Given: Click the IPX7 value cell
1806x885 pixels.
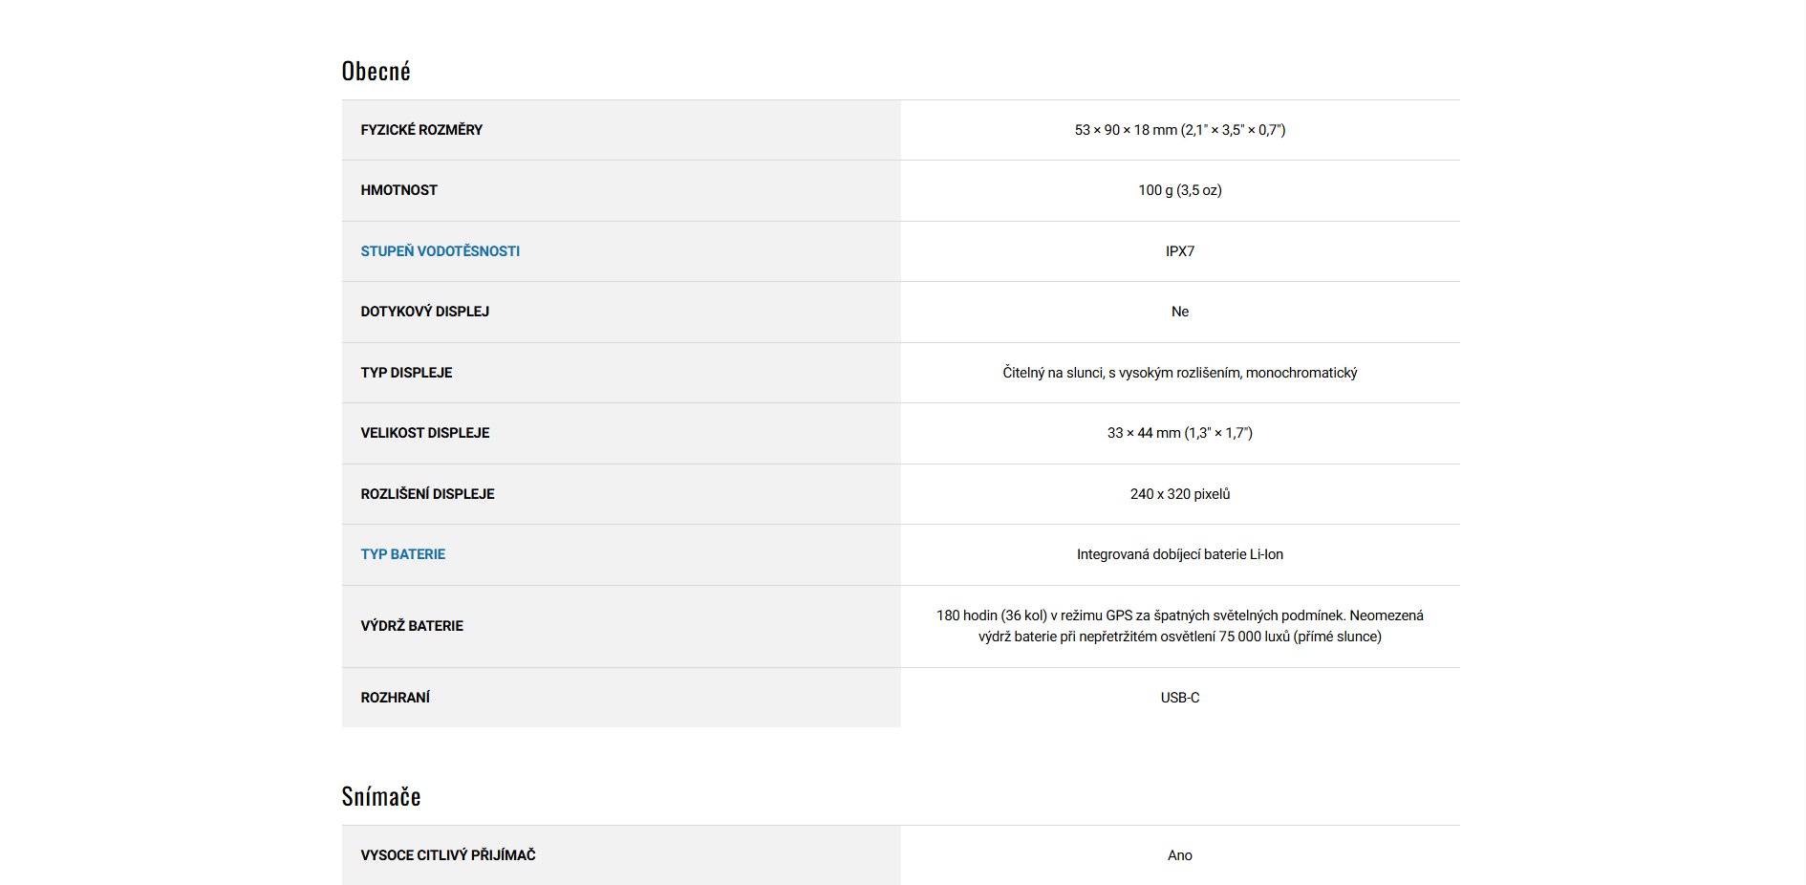Looking at the screenshot, I should pos(1179,251).
